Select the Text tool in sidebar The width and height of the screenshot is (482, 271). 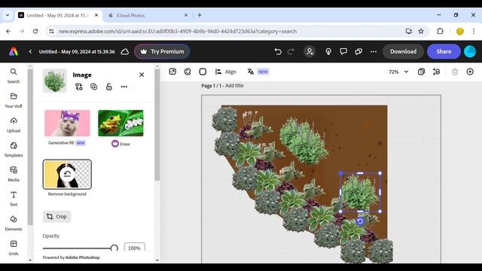point(14,199)
